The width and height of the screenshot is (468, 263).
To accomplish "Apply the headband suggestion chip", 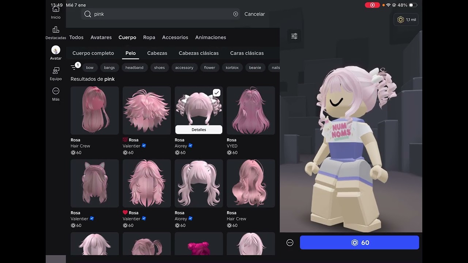I will tap(135, 68).
